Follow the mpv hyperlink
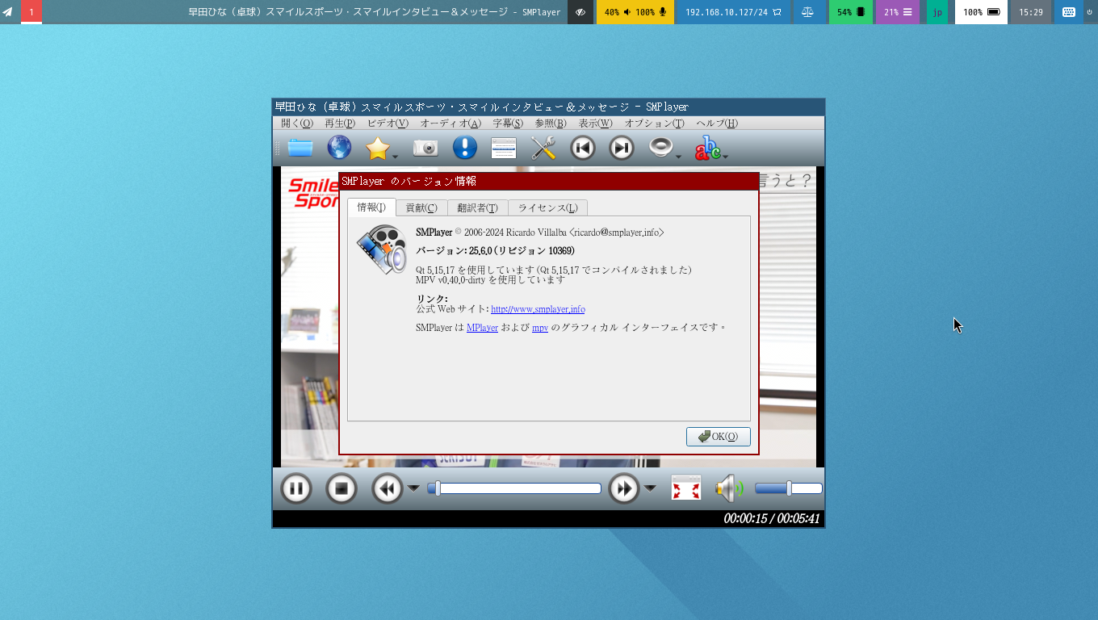 pos(540,328)
